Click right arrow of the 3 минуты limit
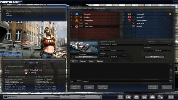Image resolution: width=178 pixels, height=100 pixels. coord(124,56)
